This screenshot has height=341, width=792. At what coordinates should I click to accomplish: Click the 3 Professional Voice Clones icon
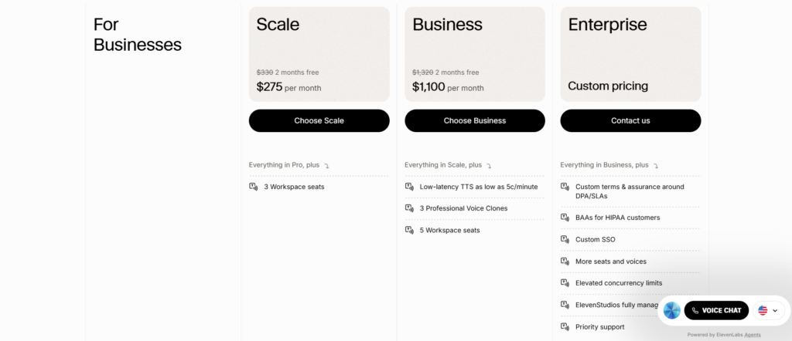409,208
